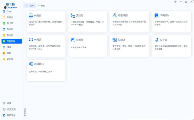194x120 pixels.
Task: Open the AI翻译 translation icon
Action: click(115, 40)
